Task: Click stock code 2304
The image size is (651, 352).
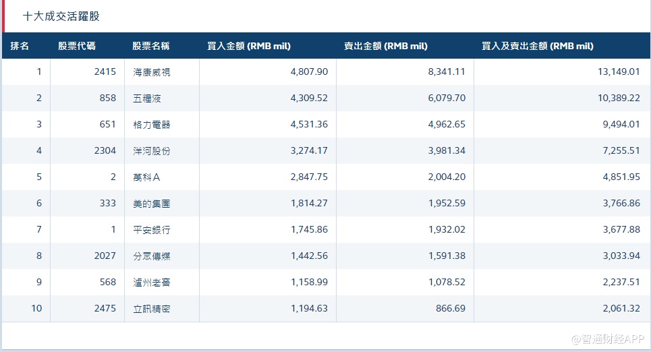Action: click(105, 150)
